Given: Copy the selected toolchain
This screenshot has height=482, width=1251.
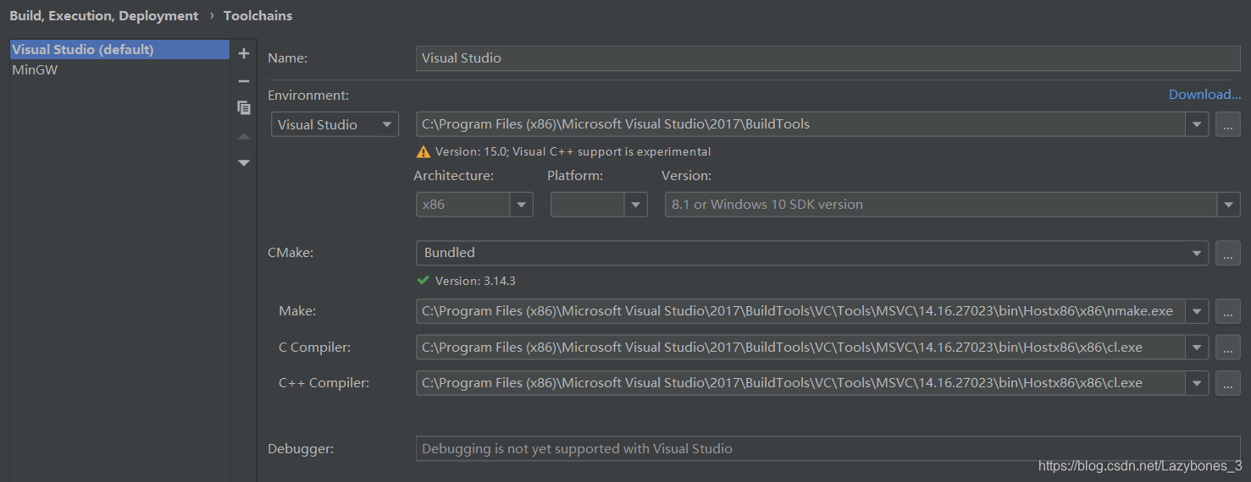Looking at the screenshot, I should click(x=244, y=107).
